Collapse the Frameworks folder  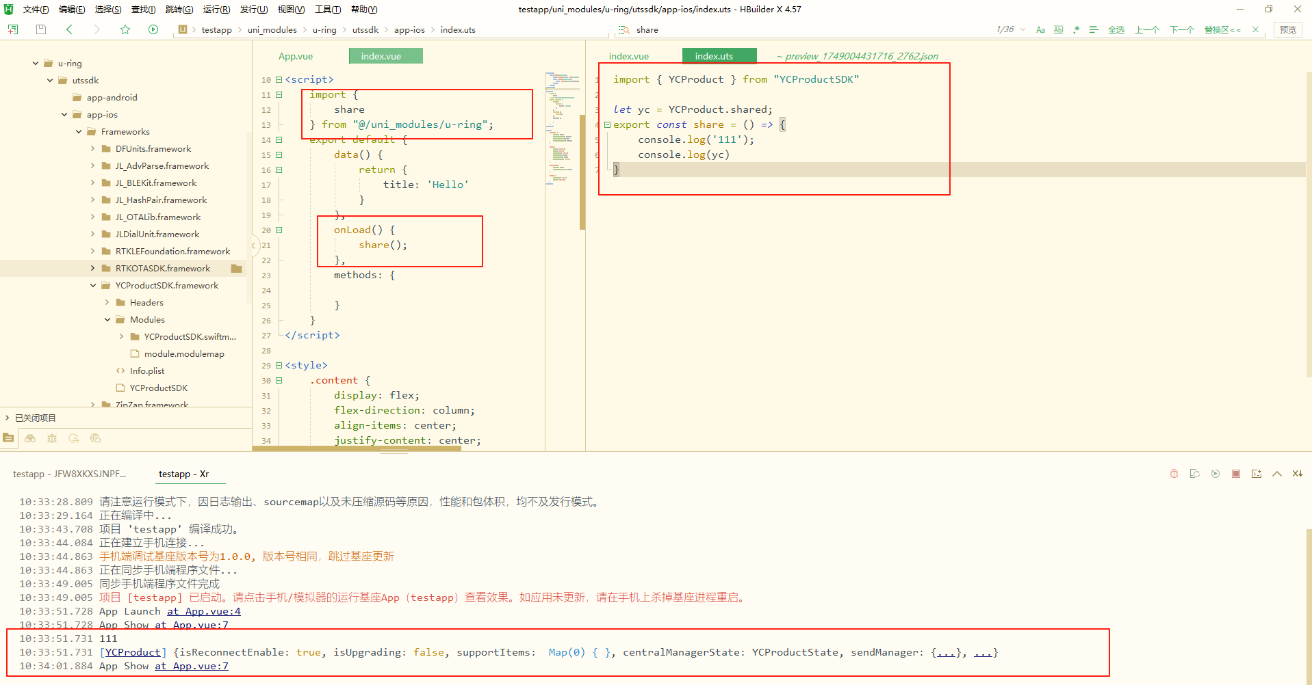click(79, 131)
